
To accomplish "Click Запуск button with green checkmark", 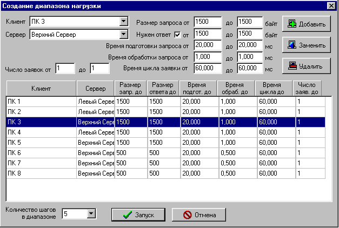I will 138,214.
